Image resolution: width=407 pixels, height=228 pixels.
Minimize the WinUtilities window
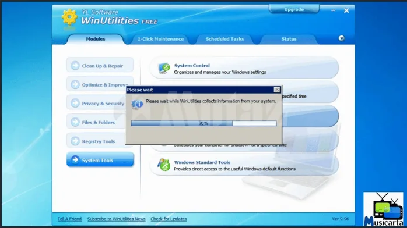[x=333, y=10]
